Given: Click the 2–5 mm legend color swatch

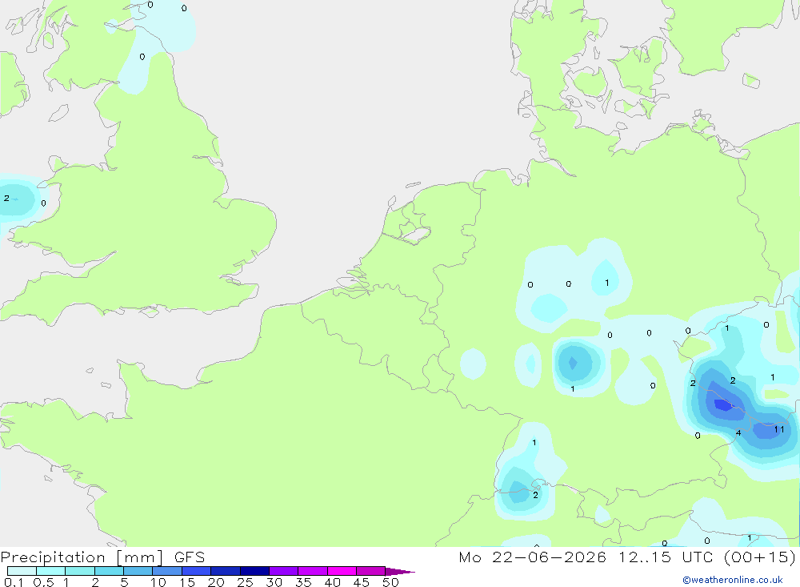Looking at the screenshot, I should 109,571.
